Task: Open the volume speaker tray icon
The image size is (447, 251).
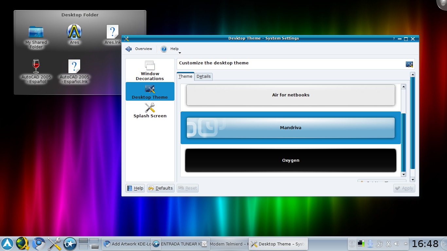Action: [397, 244]
